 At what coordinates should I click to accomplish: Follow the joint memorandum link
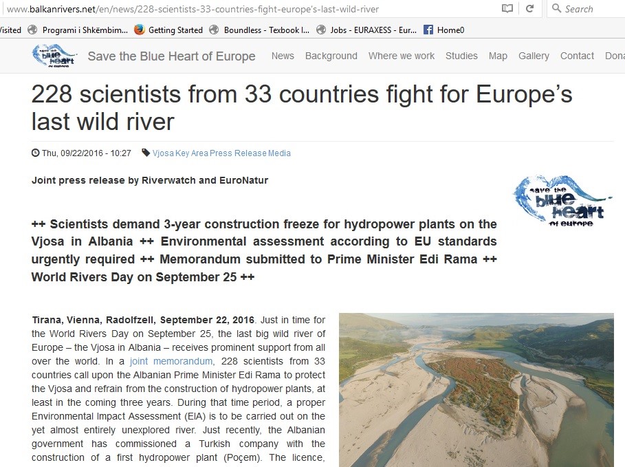[x=171, y=361]
